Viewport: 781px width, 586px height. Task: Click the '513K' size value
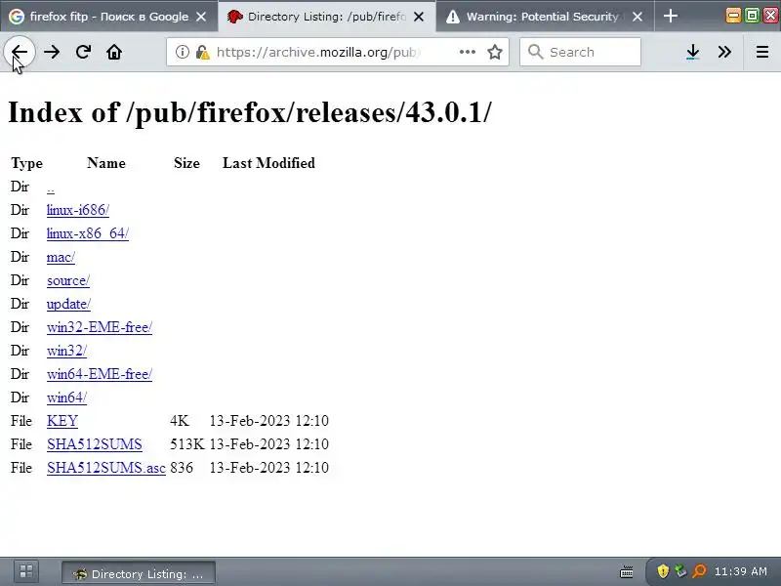[187, 444]
